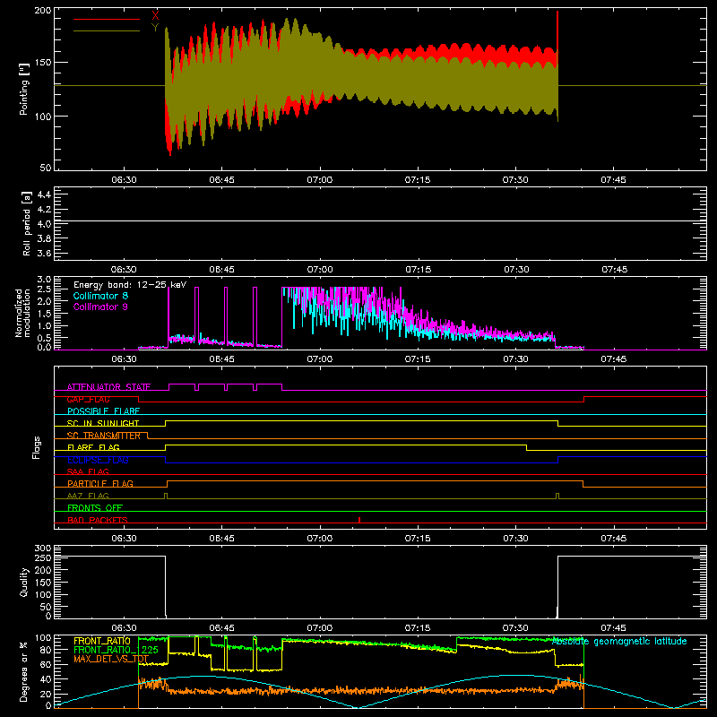The width and height of the screenshot is (717, 717).
Task: Select the GAP_FLAG label
Action: pos(88,399)
